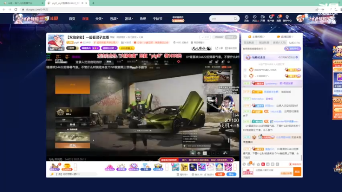The height and width of the screenshot is (192, 342).
Task: Go to 首页 in the Douyu top navigation
Action: (72, 19)
